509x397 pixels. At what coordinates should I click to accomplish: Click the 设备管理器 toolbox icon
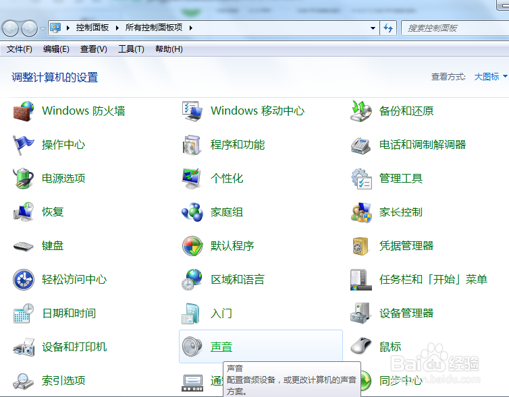coord(361,313)
